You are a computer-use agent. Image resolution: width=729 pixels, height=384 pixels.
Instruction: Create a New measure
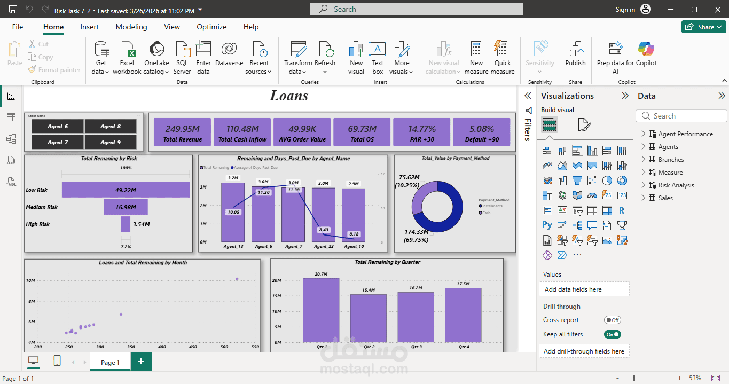coord(476,58)
